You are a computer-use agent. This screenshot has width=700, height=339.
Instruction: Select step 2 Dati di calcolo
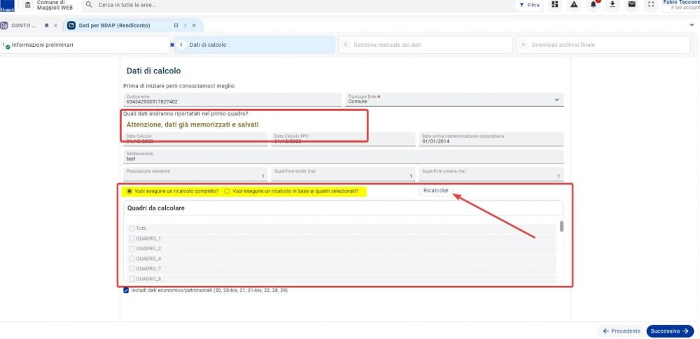point(254,45)
